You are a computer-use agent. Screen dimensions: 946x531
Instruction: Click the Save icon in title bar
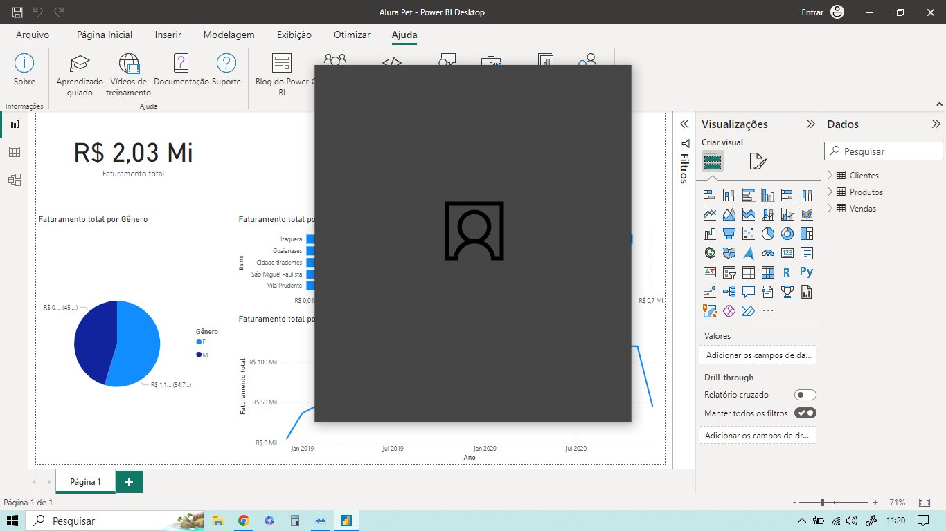click(17, 12)
